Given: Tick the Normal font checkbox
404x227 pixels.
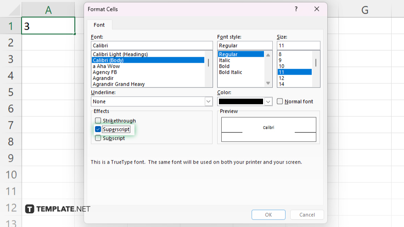Looking at the screenshot, I should click(280, 101).
